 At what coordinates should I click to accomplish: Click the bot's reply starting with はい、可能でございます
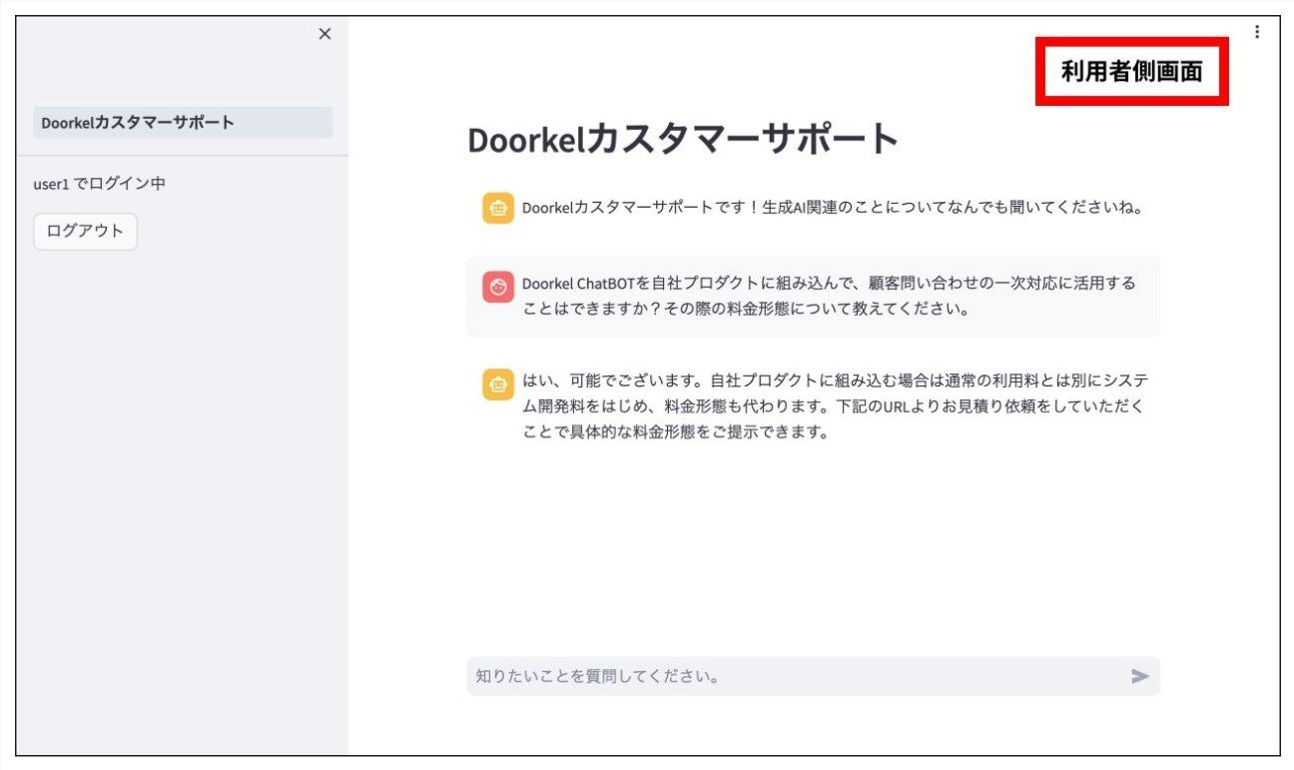[x=833, y=406]
